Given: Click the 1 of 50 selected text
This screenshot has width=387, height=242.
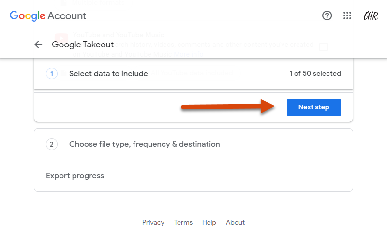Looking at the screenshot, I should click(x=315, y=74).
